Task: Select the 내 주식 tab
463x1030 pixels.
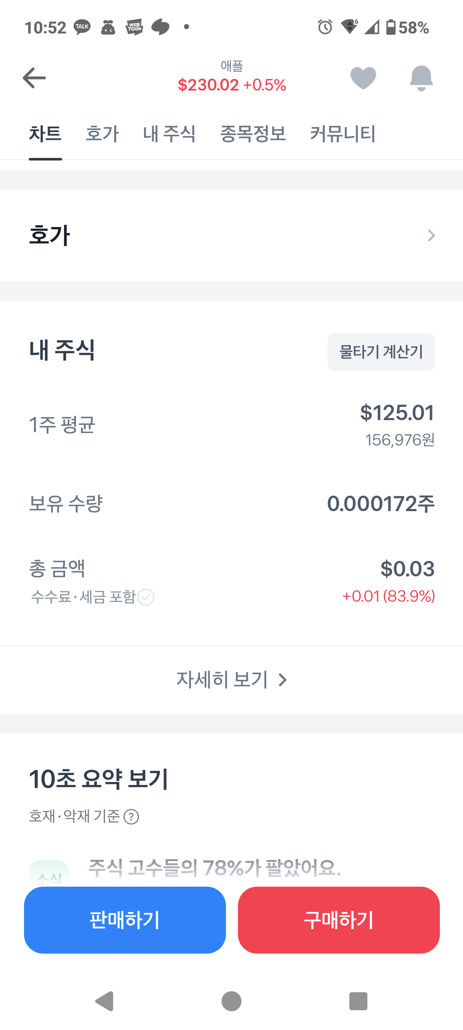Action: point(169,133)
